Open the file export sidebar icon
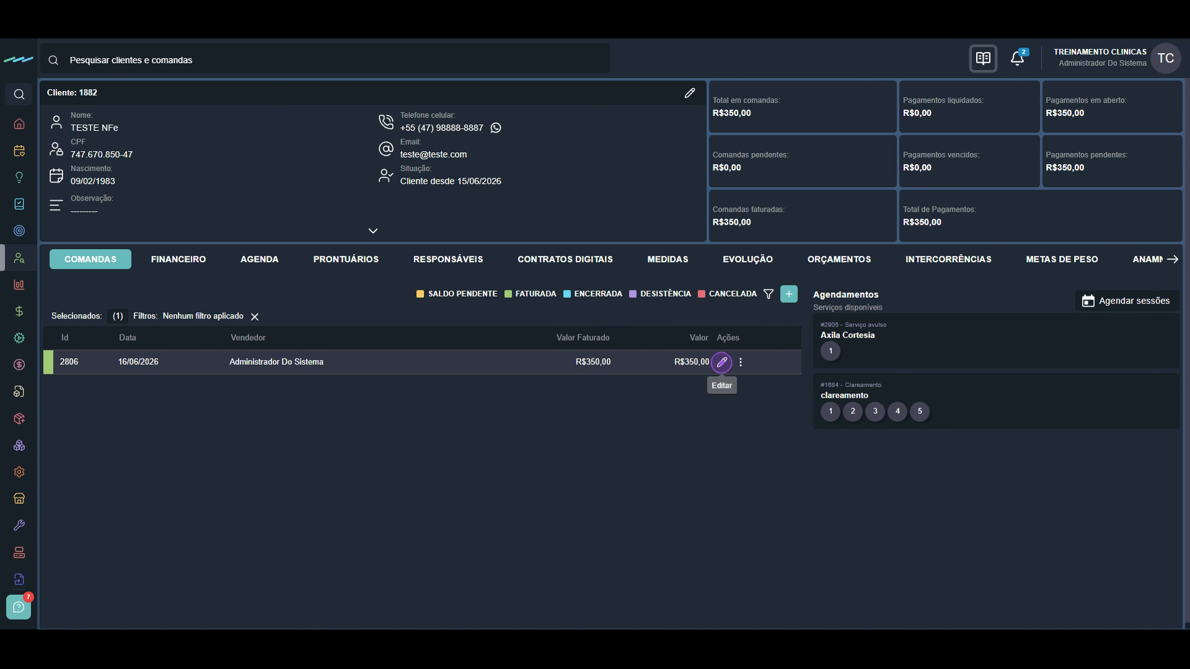 19,579
